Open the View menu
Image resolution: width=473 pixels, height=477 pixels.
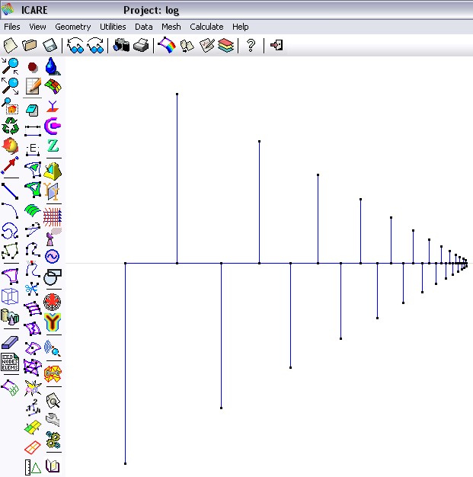(x=37, y=27)
